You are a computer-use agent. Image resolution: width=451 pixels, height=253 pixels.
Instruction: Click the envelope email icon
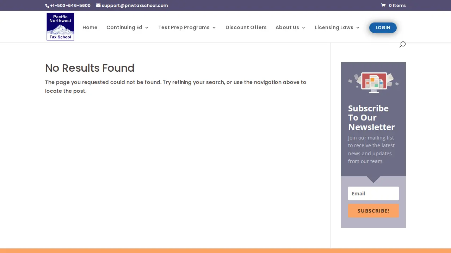coord(98,5)
